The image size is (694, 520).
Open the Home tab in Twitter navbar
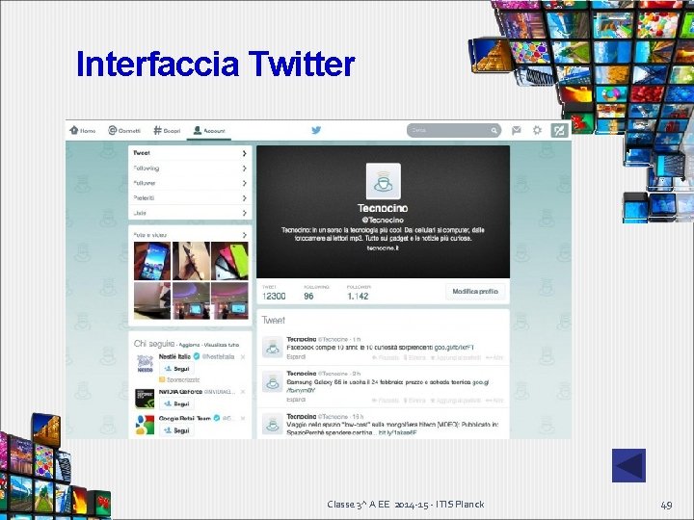click(x=83, y=130)
